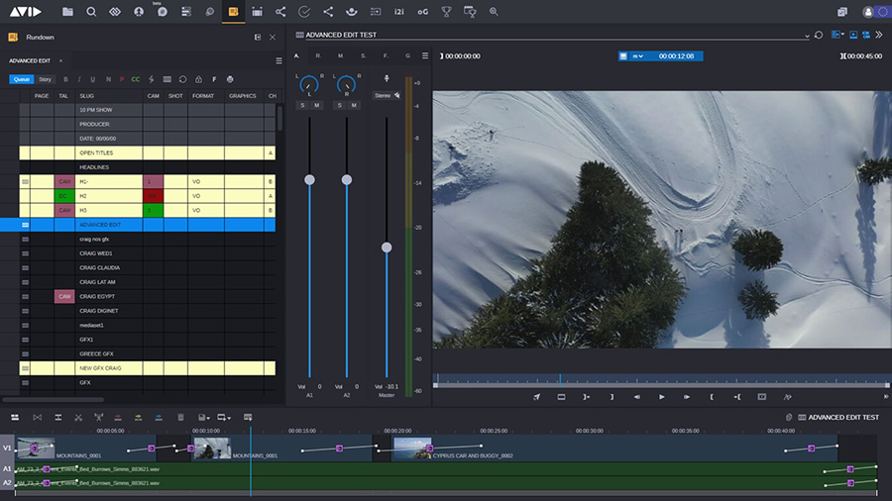Open the beta chat app icon

pyautogui.click(x=163, y=11)
